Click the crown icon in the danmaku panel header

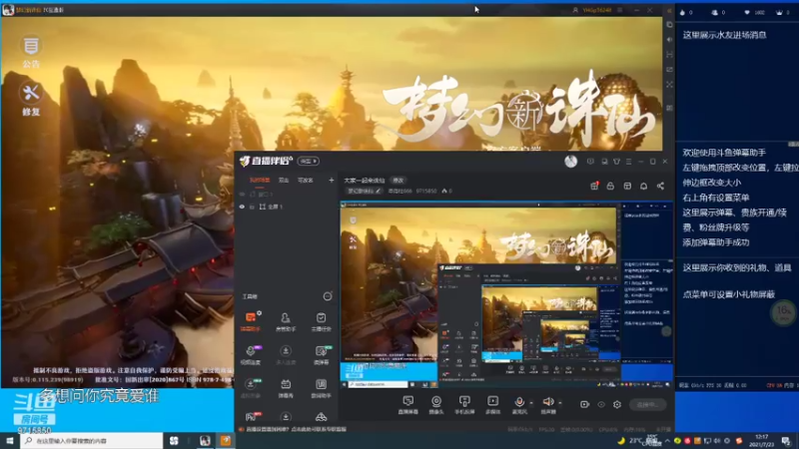pos(779,12)
